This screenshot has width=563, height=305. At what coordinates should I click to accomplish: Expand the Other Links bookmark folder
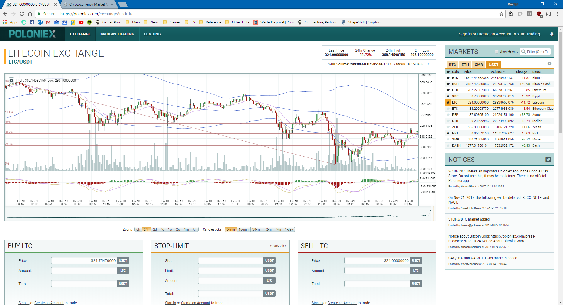(238, 22)
